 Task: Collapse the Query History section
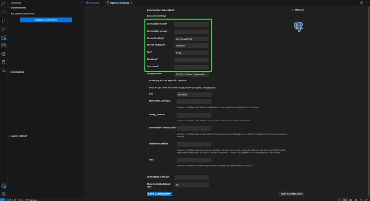point(19,136)
